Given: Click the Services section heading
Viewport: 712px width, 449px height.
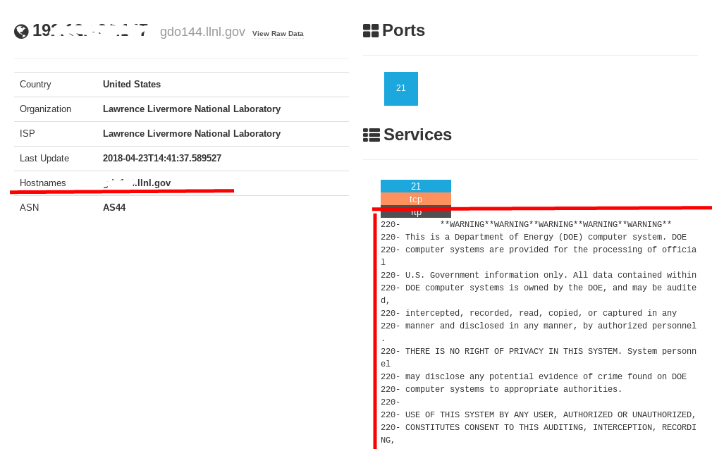Looking at the screenshot, I should point(417,135).
